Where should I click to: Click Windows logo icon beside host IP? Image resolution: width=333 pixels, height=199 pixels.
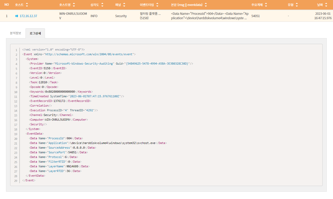(17, 16)
